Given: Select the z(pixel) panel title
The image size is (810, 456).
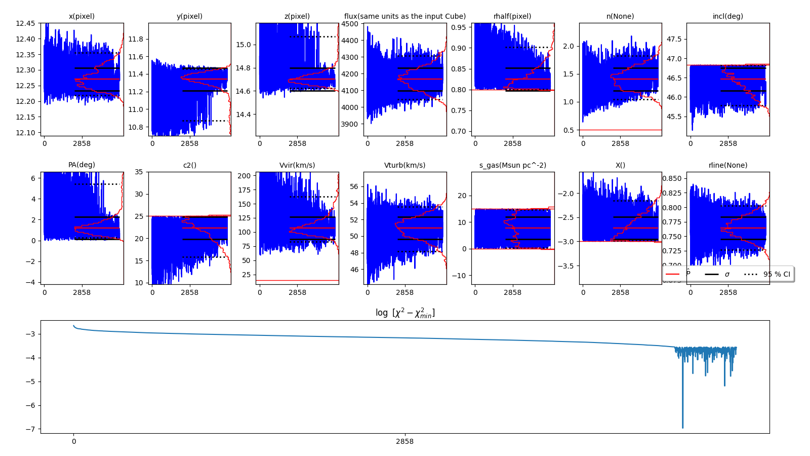Looking at the screenshot, I should pyautogui.click(x=297, y=16).
